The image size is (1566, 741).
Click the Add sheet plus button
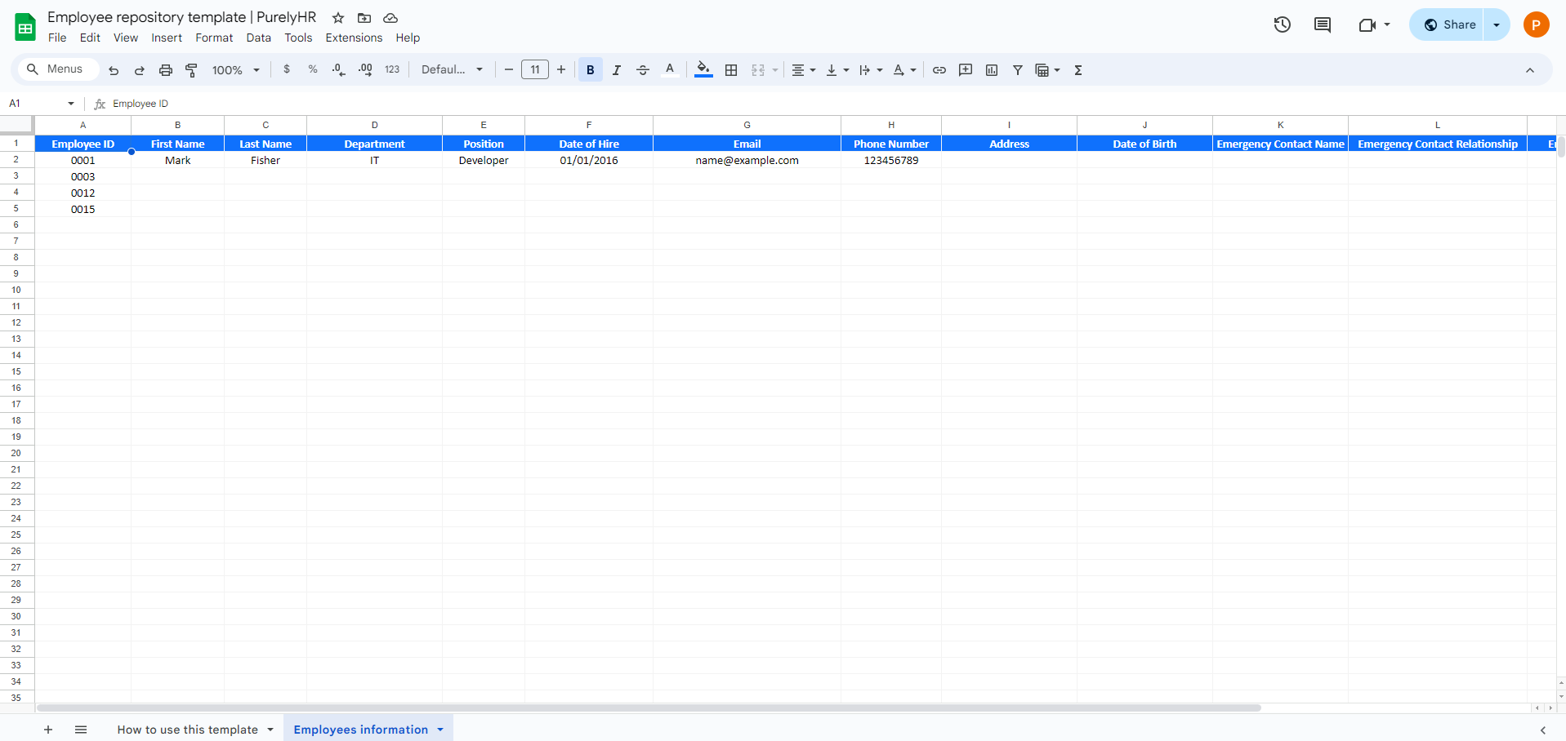pos(48,729)
